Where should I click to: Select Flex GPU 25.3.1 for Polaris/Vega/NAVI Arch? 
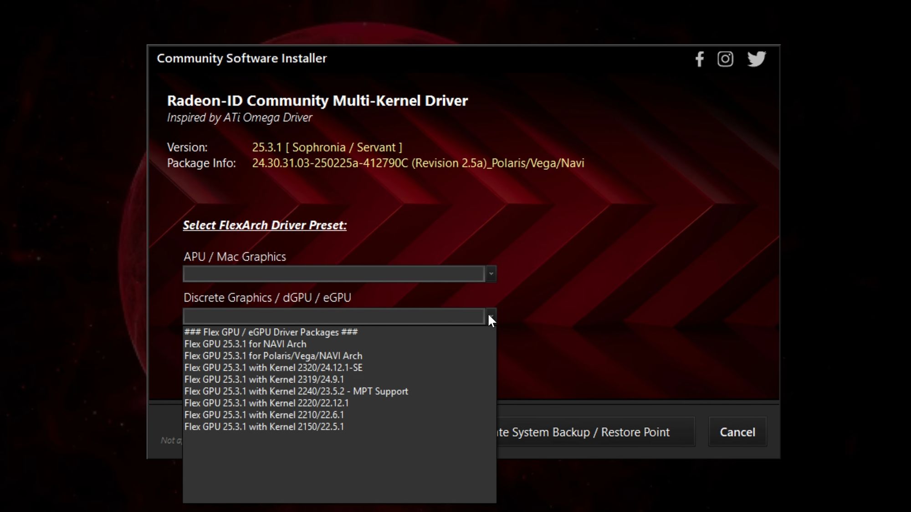click(x=273, y=356)
